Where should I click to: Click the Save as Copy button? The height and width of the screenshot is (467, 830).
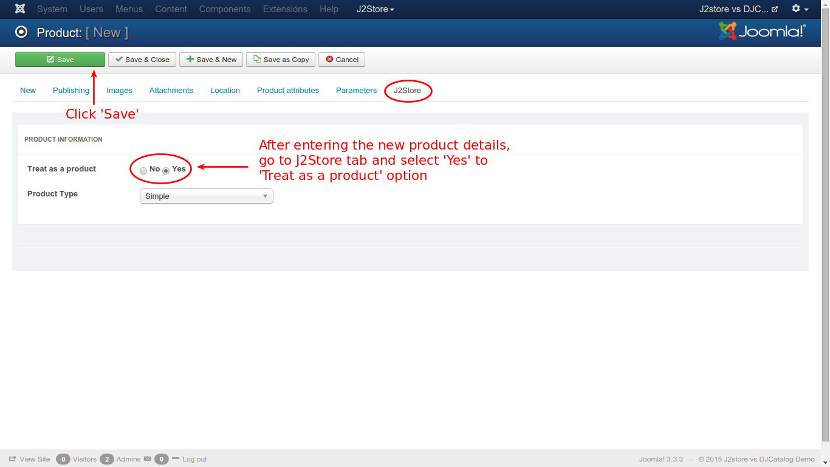click(x=281, y=60)
